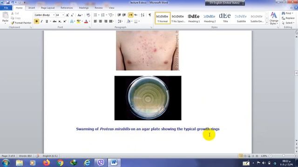Image resolution: width=298 pixels, height=167 pixels.
Task: Open Google Chrome from the taskbar
Action: (x=60, y=163)
